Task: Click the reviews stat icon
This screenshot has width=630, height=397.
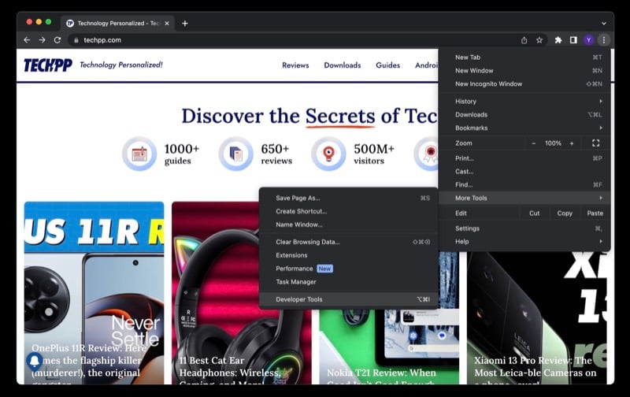Action: [x=235, y=154]
